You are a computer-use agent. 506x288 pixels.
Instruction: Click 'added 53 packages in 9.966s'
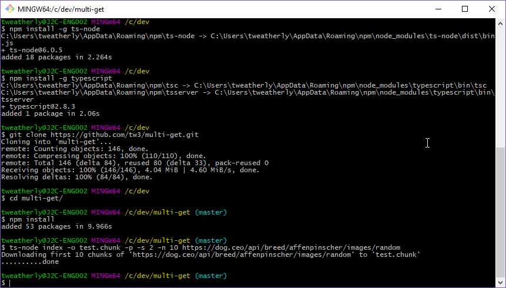coord(56,227)
